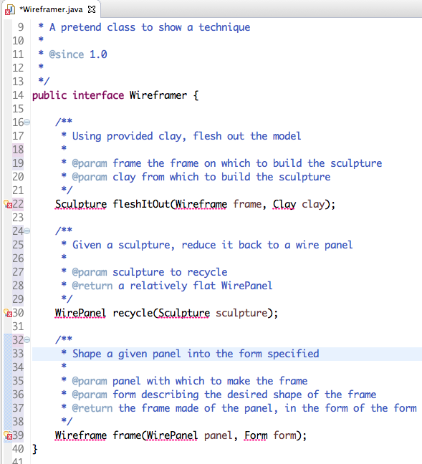
Task: Open quick fix marker on line 39
Action: [x=8, y=435]
